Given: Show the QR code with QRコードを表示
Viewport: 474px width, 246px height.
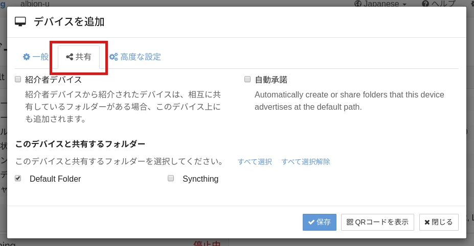Looking at the screenshot, I should point(377,222).
